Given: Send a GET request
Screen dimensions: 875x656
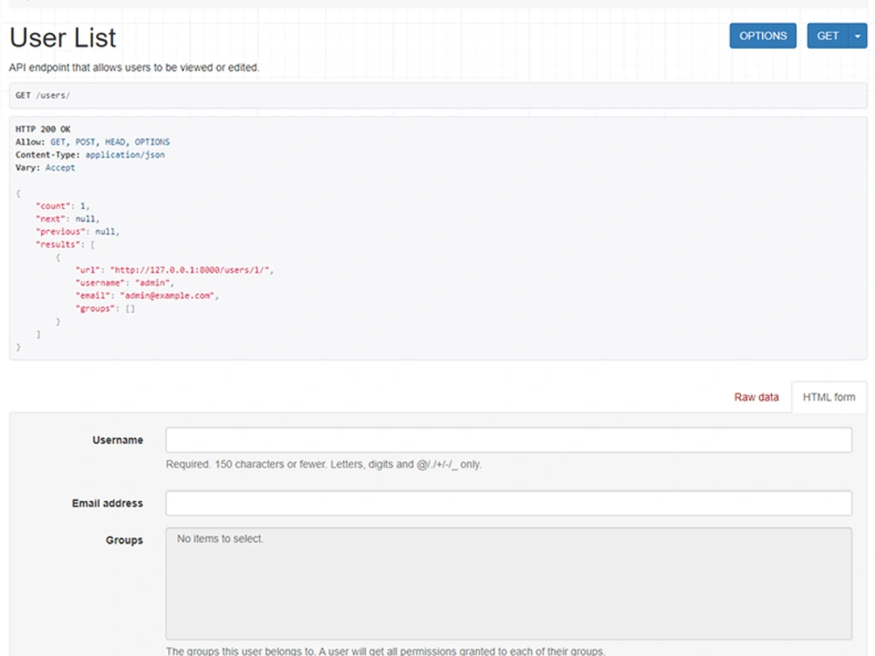Looking at the screenshot, I should click(x=828, y=36).
